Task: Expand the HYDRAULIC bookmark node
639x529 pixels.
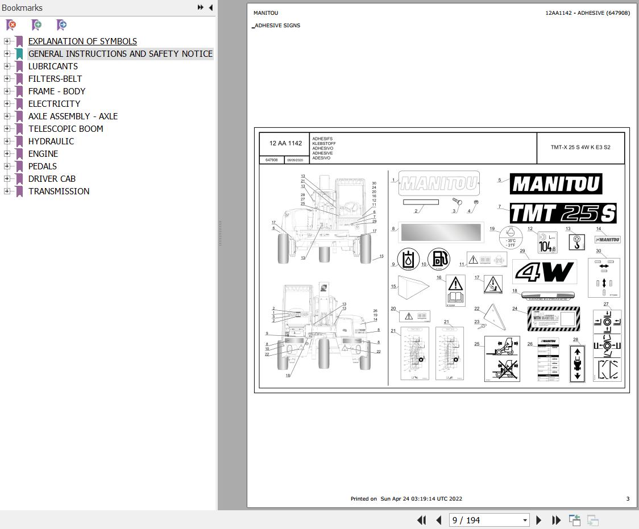Action: point(6,141)
